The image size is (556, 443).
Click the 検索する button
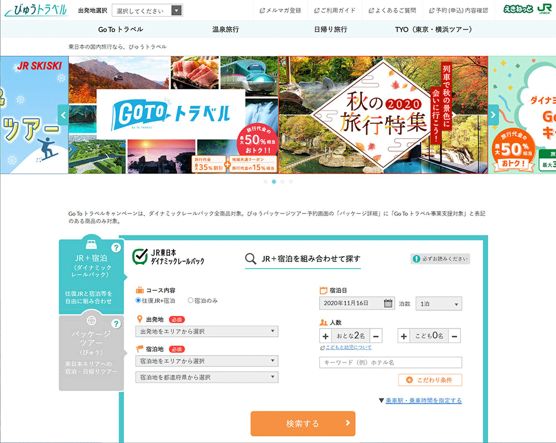(x=303, y=424)
